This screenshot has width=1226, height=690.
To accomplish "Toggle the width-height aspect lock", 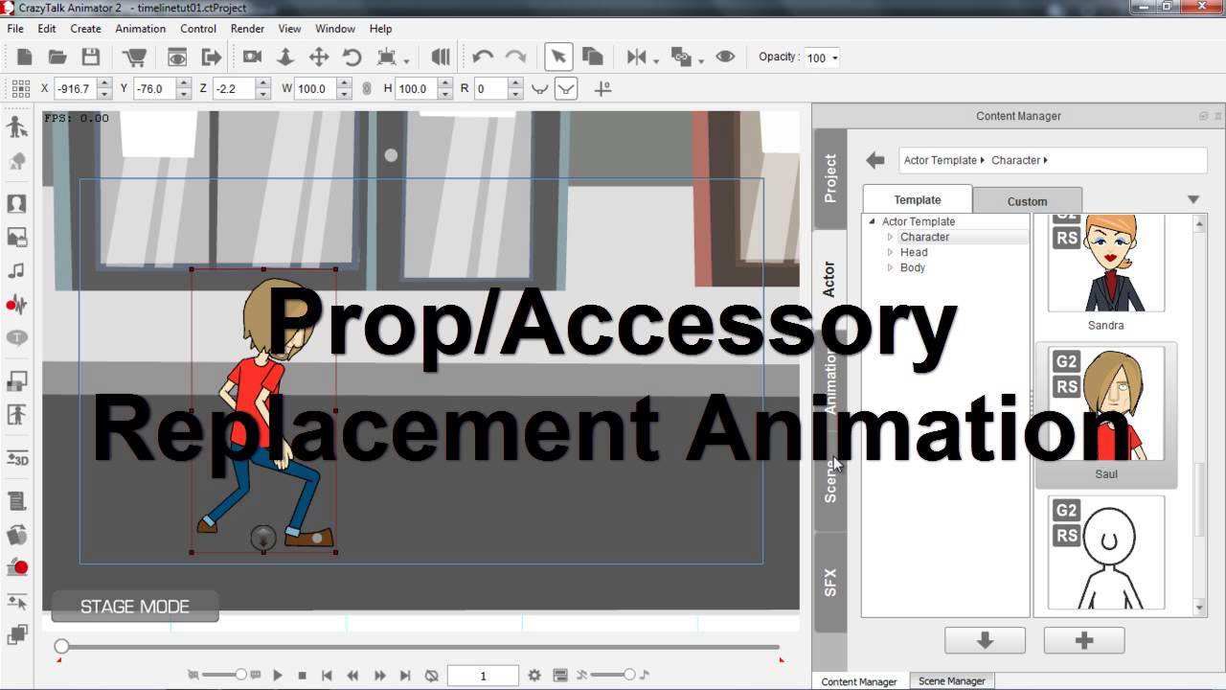I will click(x=366, y=88).
